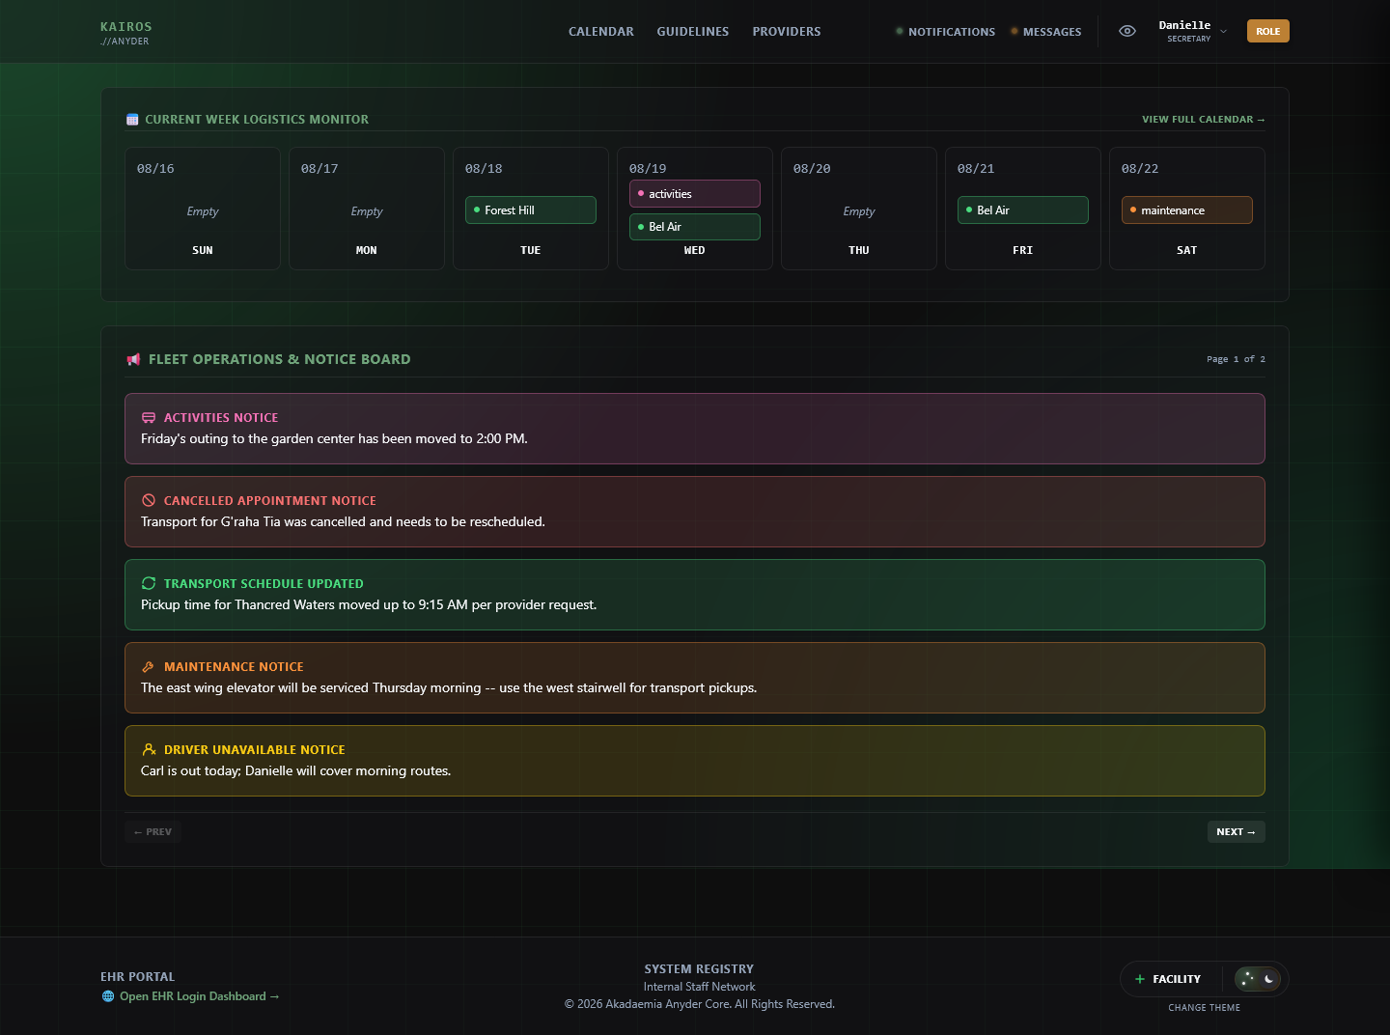Click the CHANGE THEME label
1390x1035 pixels.
point(1204,1008)
